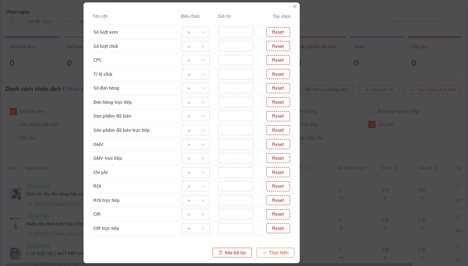The image size is (468, 266).
Task: Click the filter icon for Bộ lọc
Action: tap(308, 90)
